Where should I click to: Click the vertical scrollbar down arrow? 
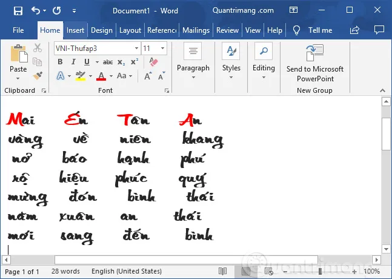(386, 249)
